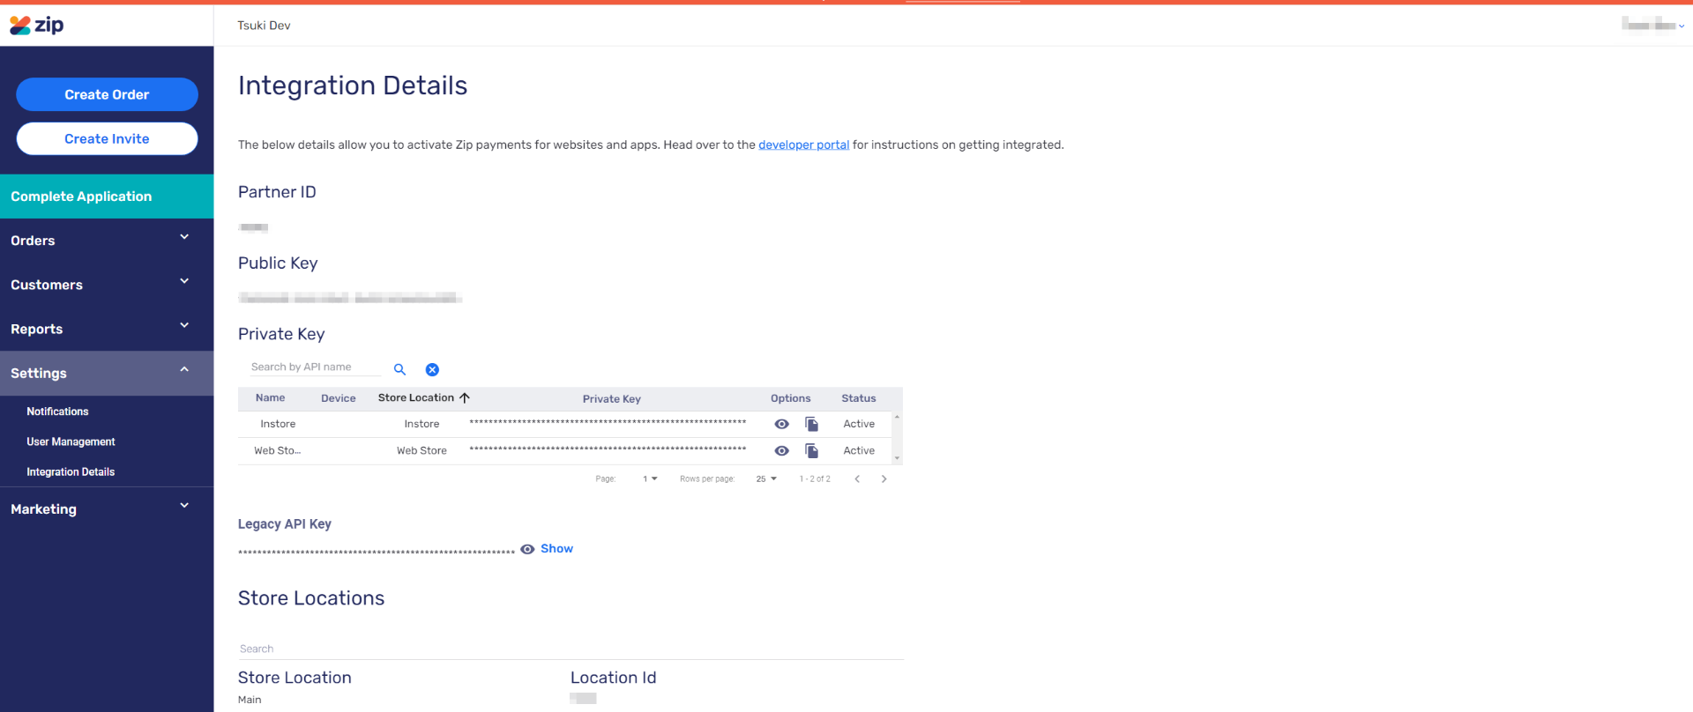
Task: Copy the Instore private key
Action: (811, 424)
